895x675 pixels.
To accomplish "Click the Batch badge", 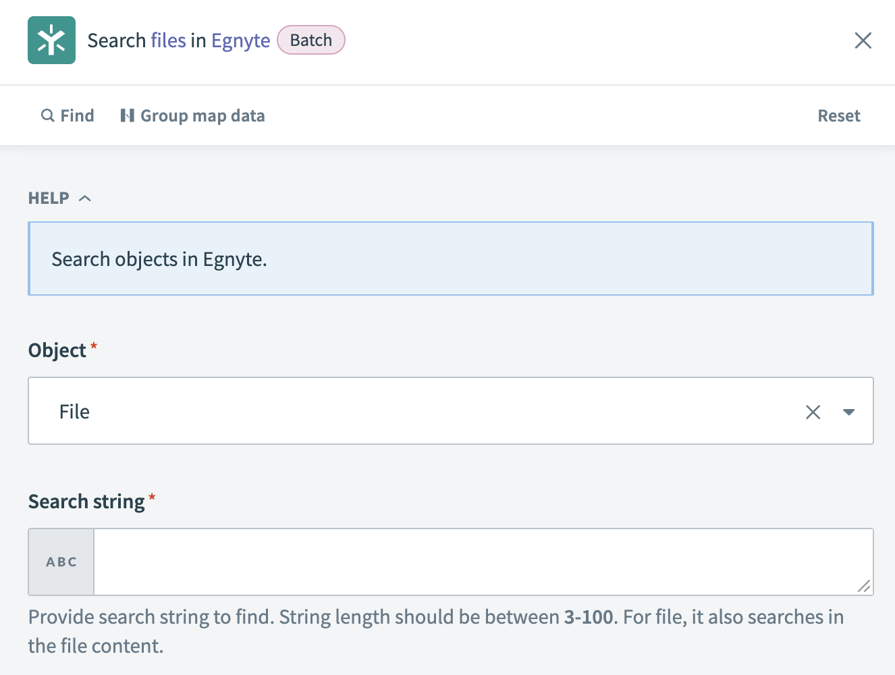I will 311,40.
